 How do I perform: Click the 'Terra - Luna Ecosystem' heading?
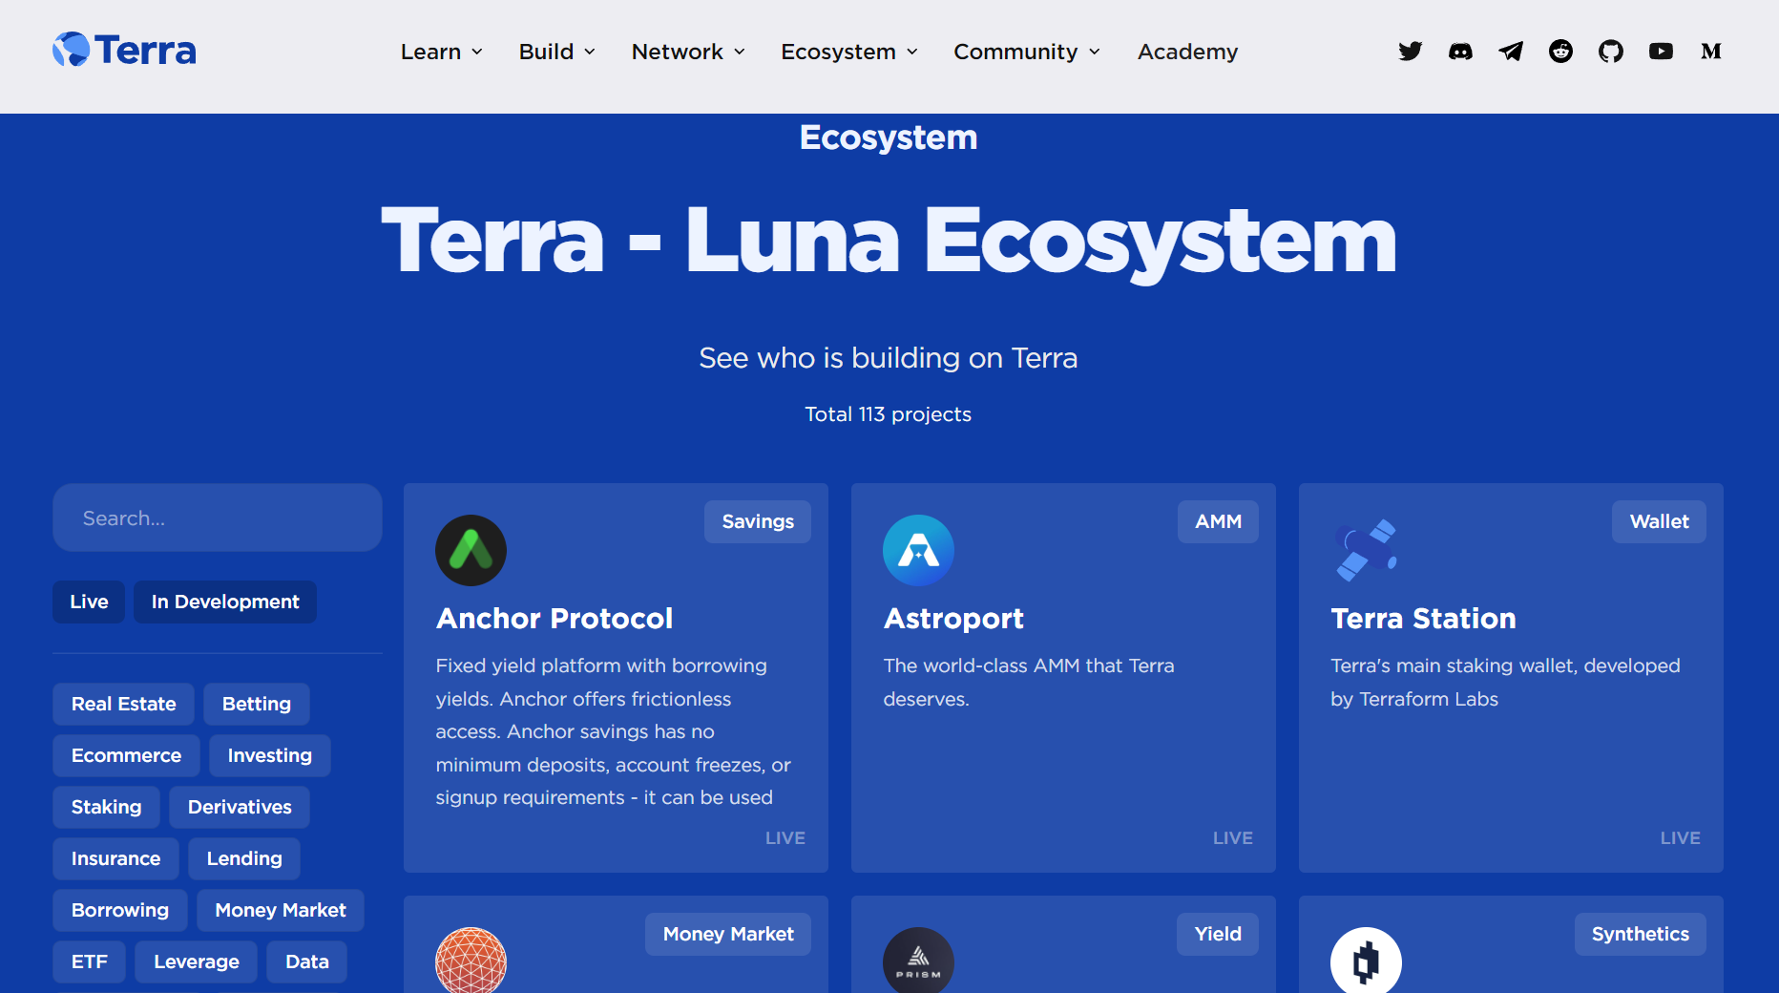[x=889, y=241]
